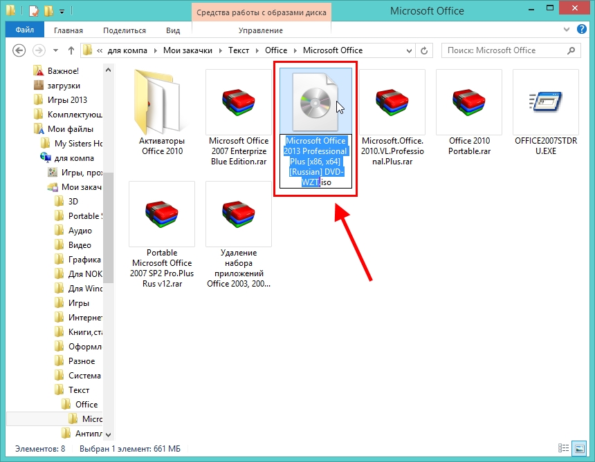Click the Explorer folder icon in title bar
This screenshot has height=462, width=595.
point(10,10)
